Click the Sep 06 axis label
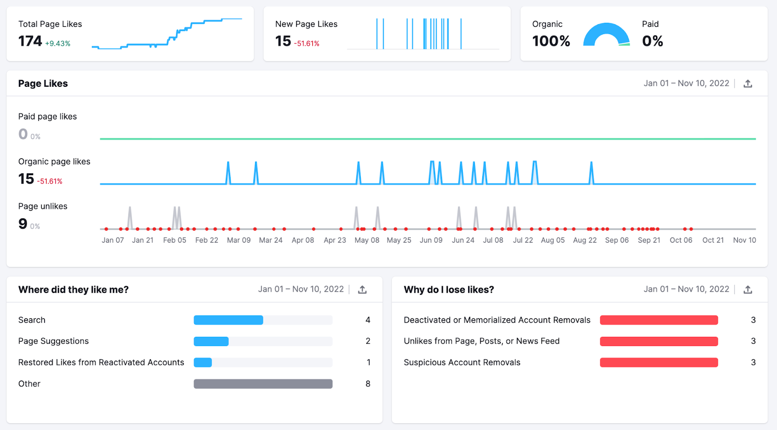Viewport: 777px width, 430px height. coord(617,240)
